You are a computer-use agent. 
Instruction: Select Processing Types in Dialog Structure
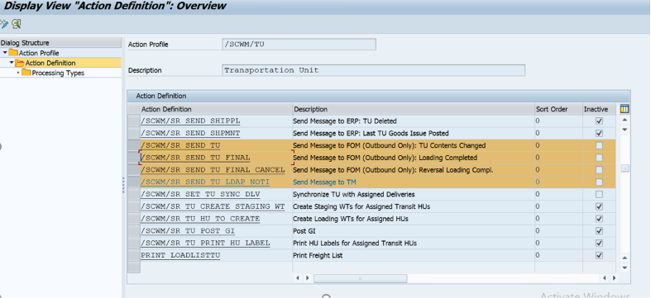point(58,73)
